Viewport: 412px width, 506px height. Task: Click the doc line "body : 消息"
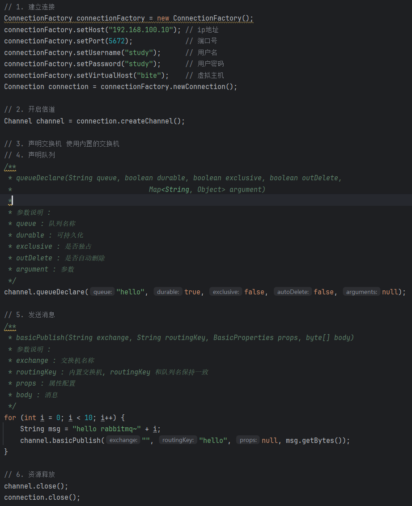click(37, 395)
